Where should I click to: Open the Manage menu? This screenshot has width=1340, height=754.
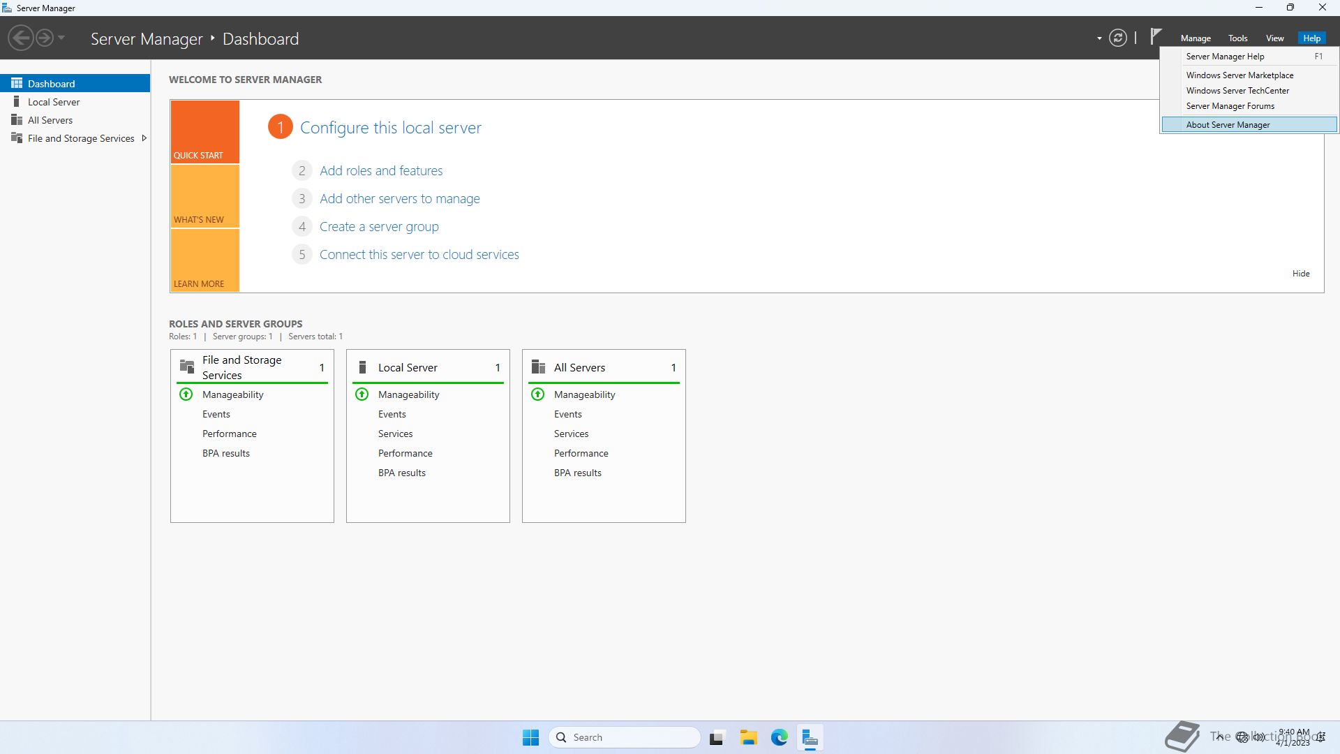[x=1196, y=38]
